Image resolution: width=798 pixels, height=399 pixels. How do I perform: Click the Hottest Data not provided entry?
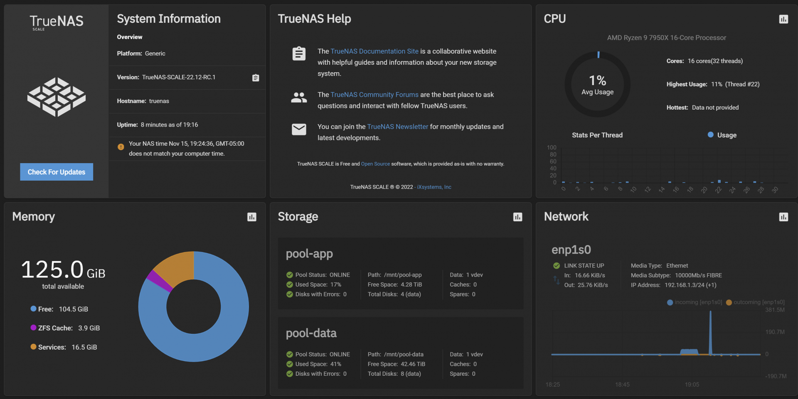coord(702,108)
